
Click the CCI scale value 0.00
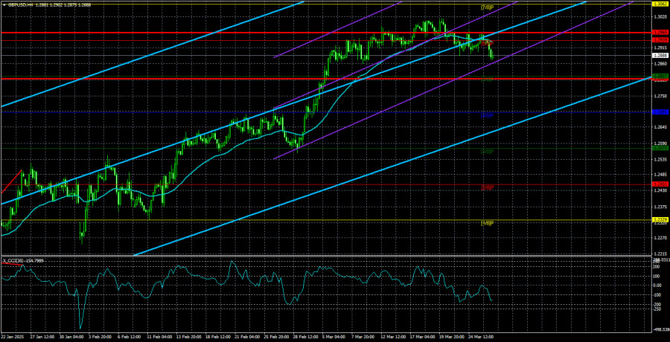tap(657, 285)
